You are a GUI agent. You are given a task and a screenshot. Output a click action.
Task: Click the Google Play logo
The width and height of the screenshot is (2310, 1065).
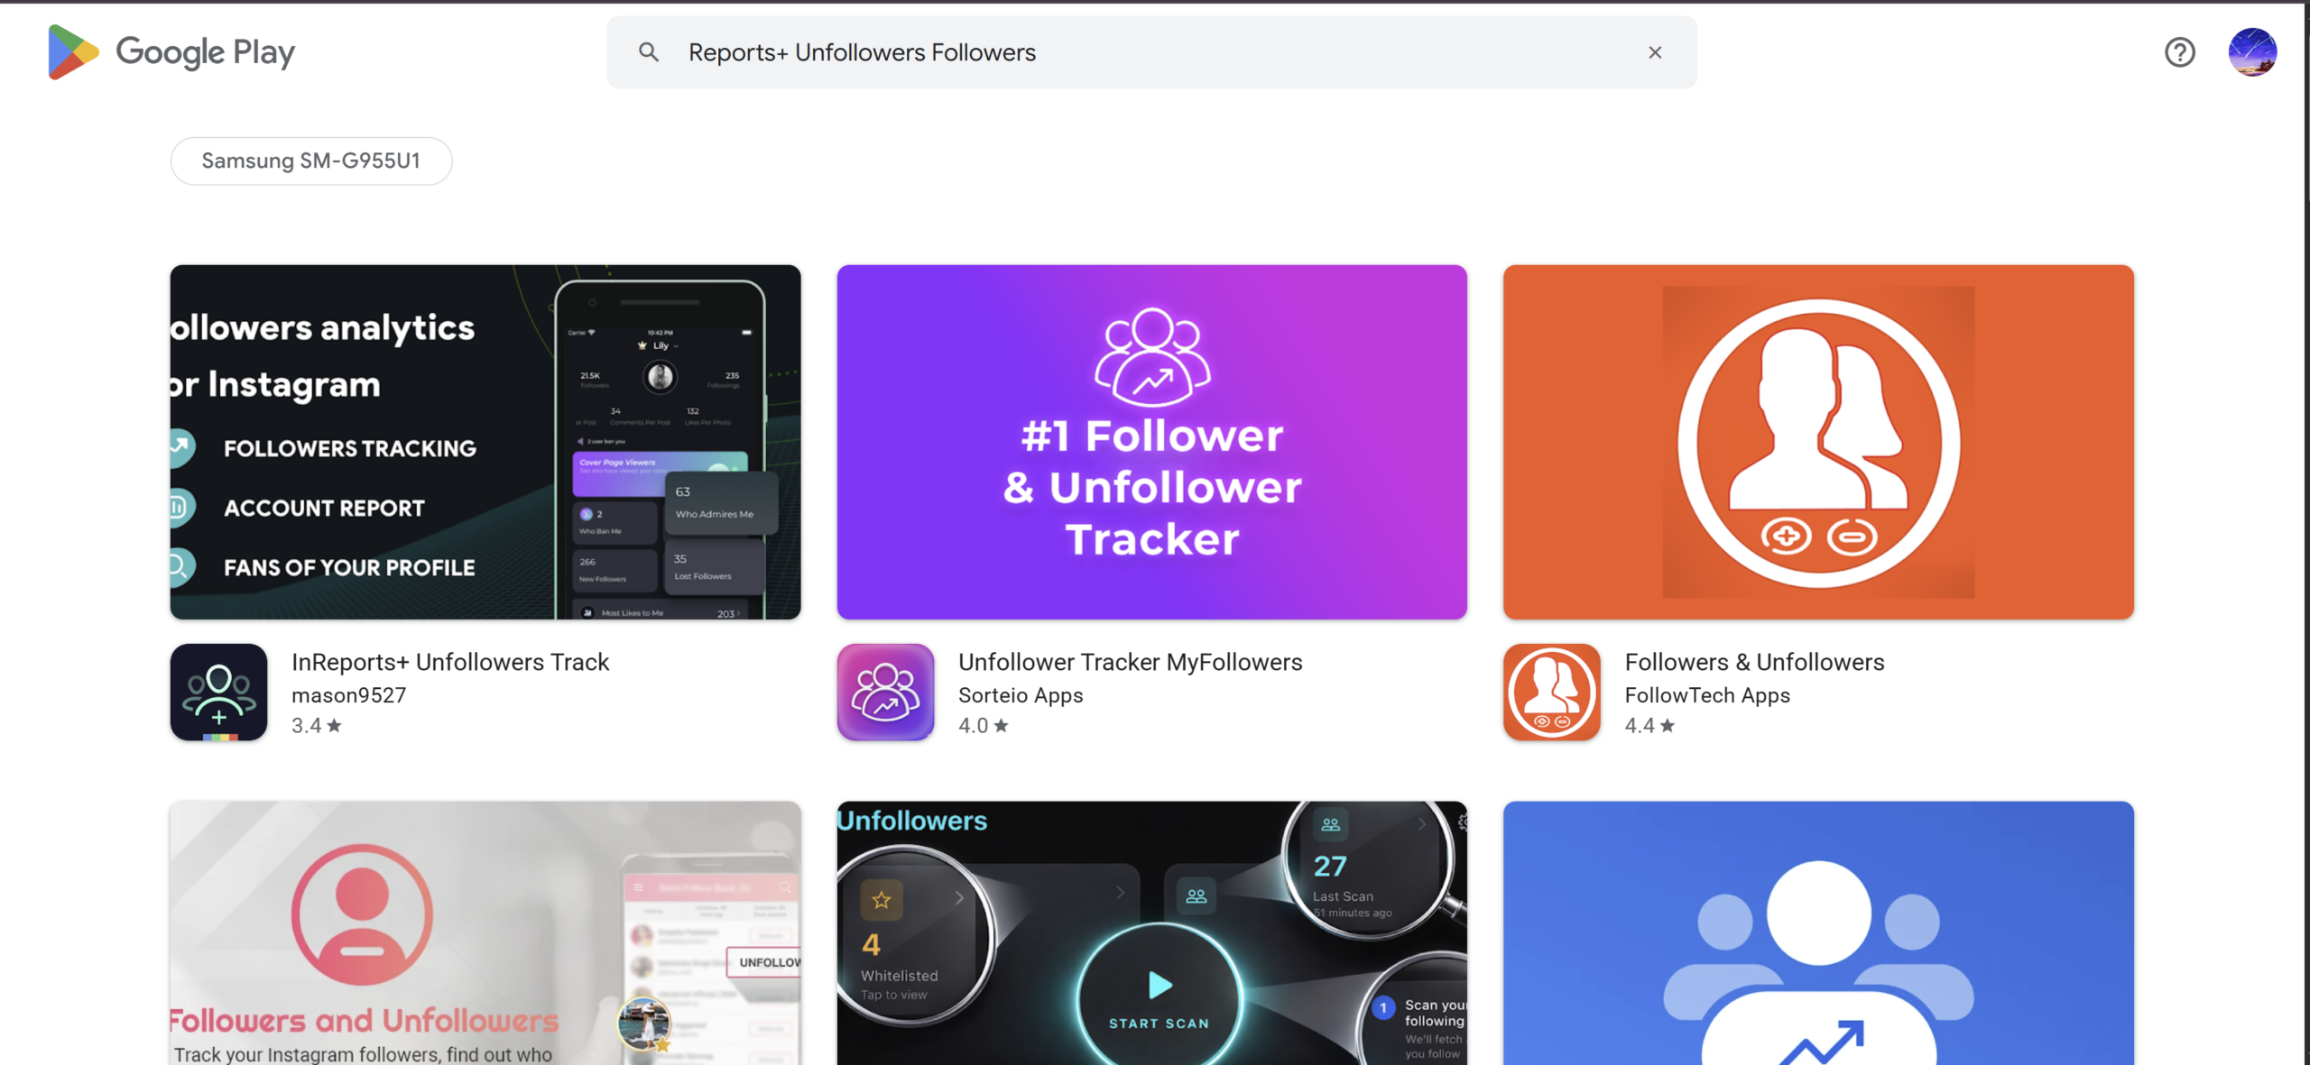tap(171, 52)
